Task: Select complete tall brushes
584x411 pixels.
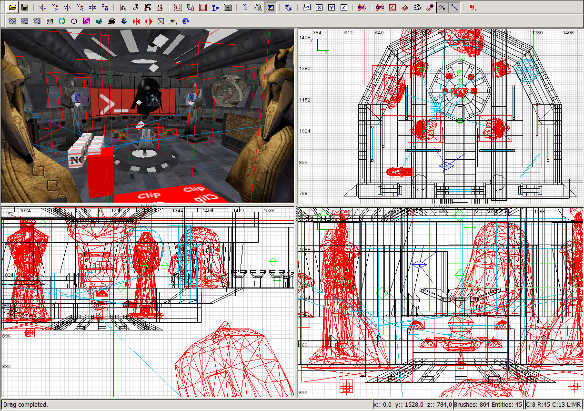Action: point(123,7)
